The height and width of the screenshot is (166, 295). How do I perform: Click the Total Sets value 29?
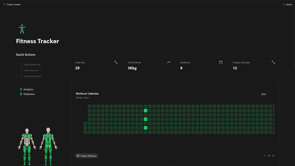tap(77, 68)
